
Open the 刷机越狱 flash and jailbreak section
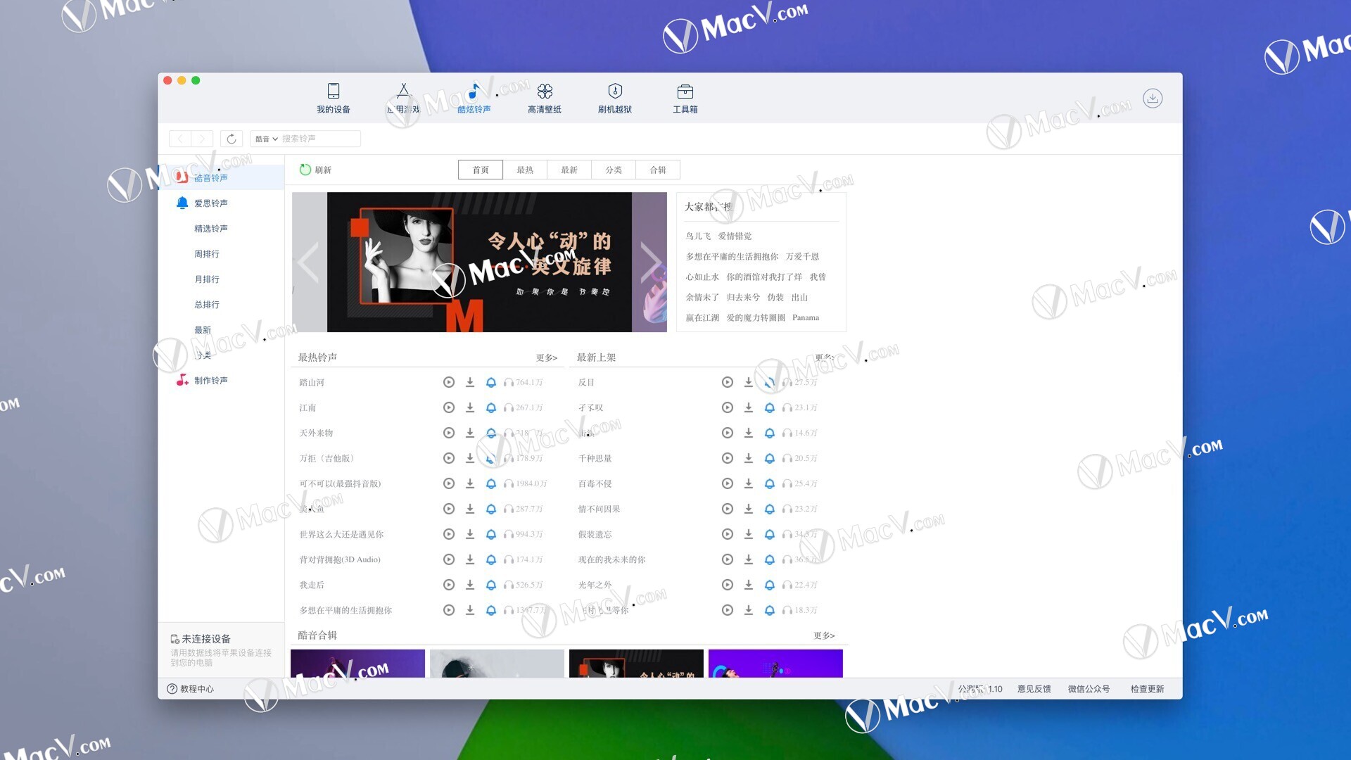615,98
